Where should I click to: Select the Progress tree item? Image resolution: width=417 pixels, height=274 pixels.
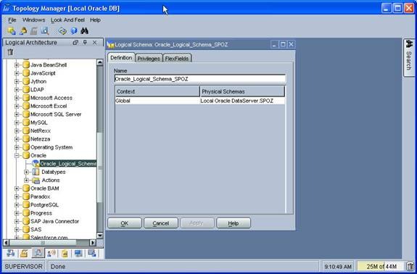click(x=41, y=213)
